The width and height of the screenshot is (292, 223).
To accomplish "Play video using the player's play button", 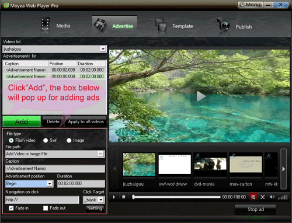I will [114, 197].
